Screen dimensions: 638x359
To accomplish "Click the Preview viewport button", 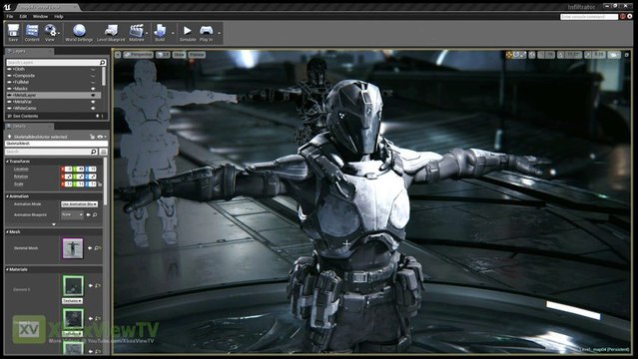I will tap(197, 55).
